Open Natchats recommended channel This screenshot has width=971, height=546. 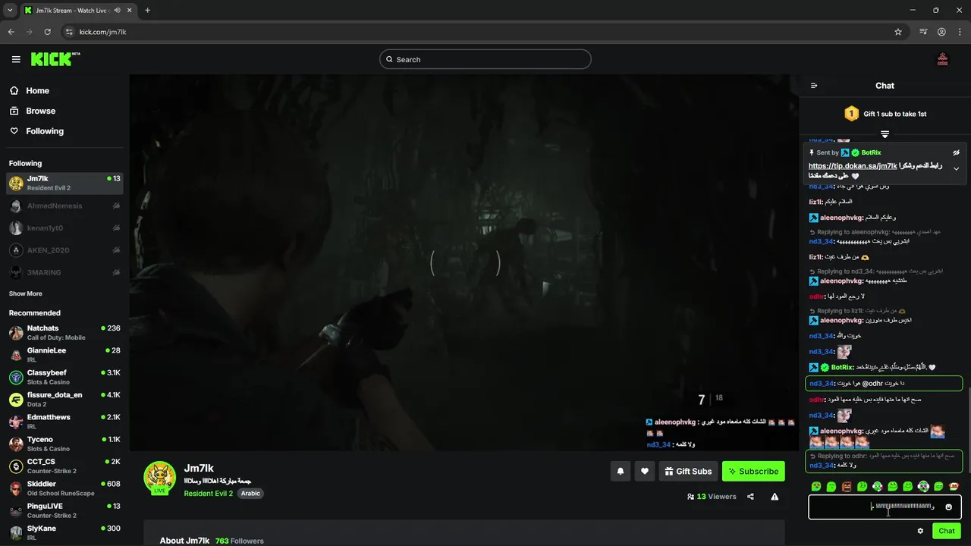click(64, 333)
